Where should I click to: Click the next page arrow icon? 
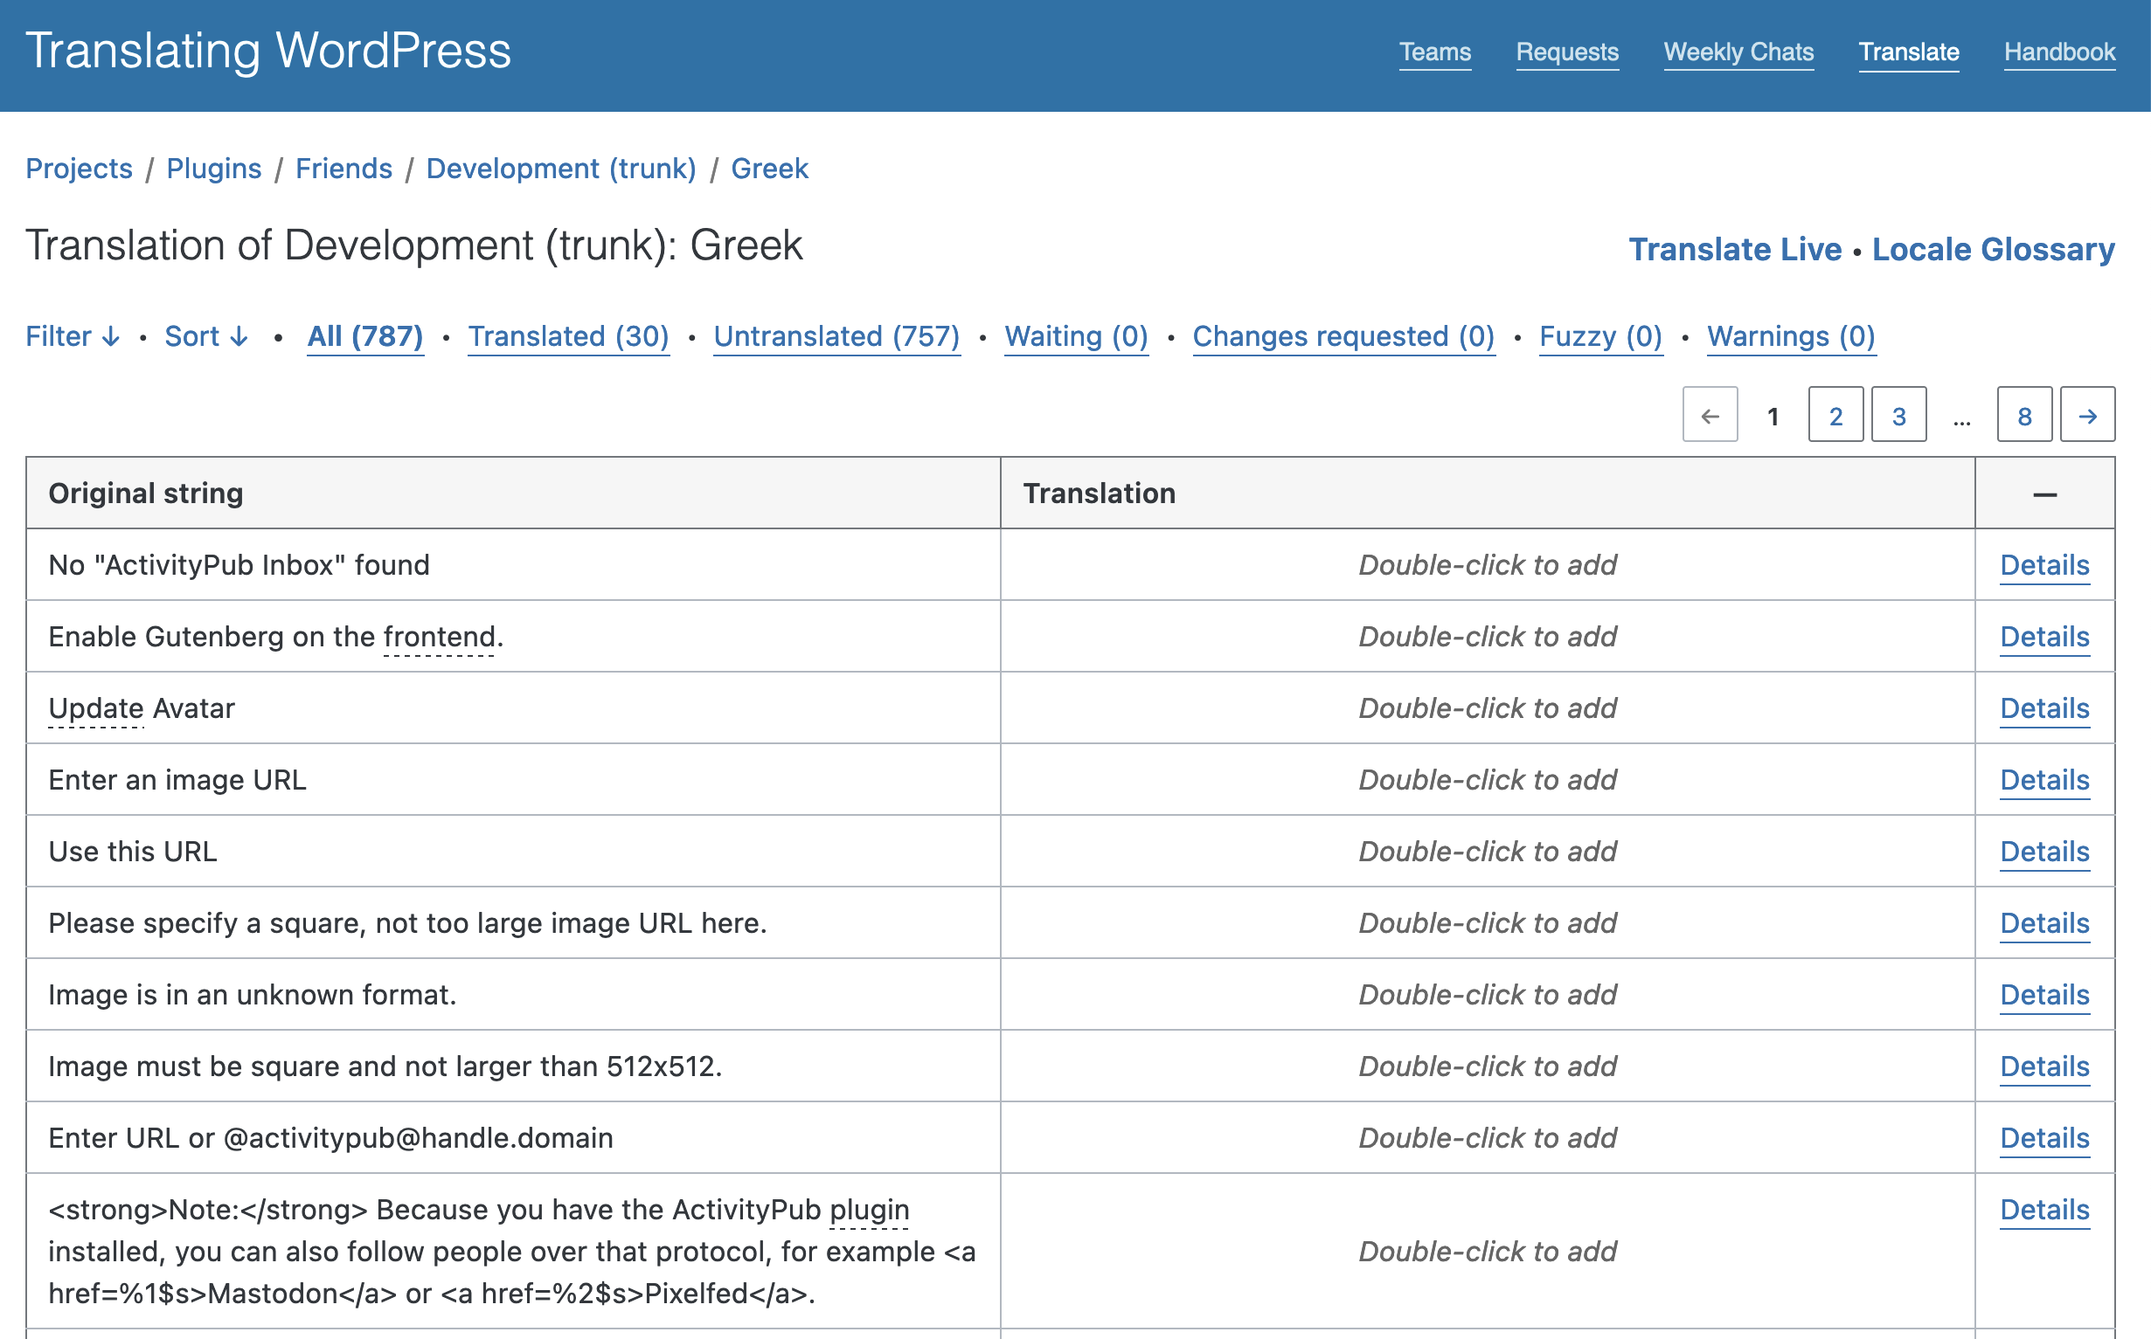[x=2089, y=415]
